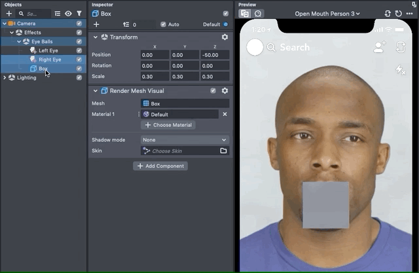Open the Shadow mode dropdown

pos(185,139)
